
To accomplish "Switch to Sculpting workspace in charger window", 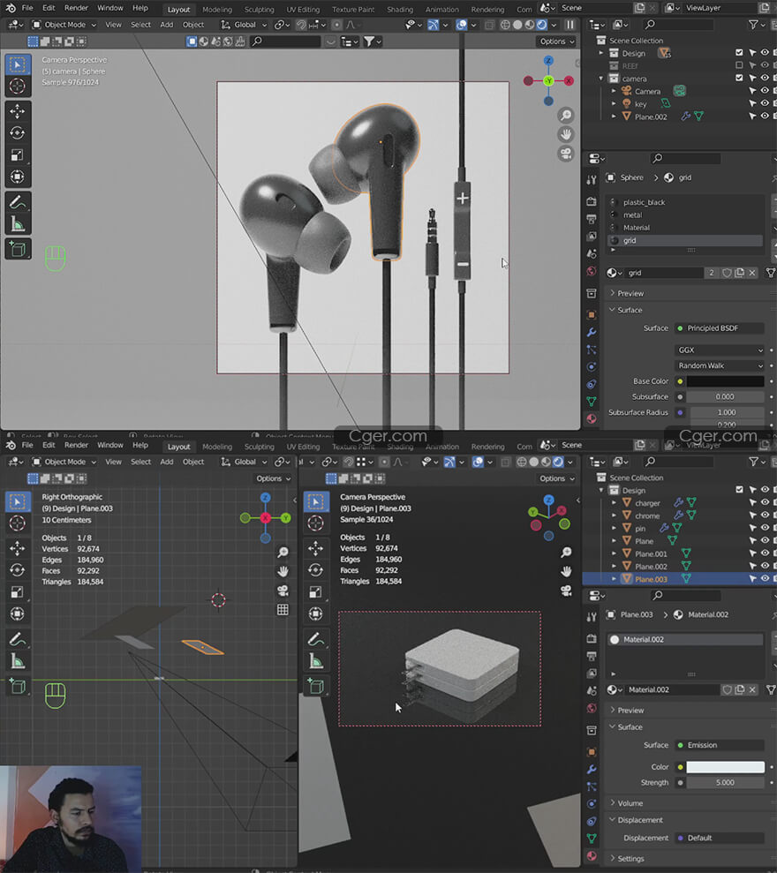I will click(259, 447).
